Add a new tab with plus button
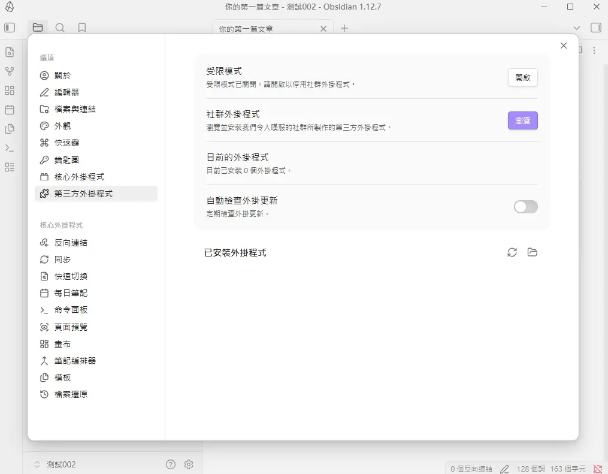The height and width of the screenshot is (474, 608). pyautogui.click(x=344, y=28)
